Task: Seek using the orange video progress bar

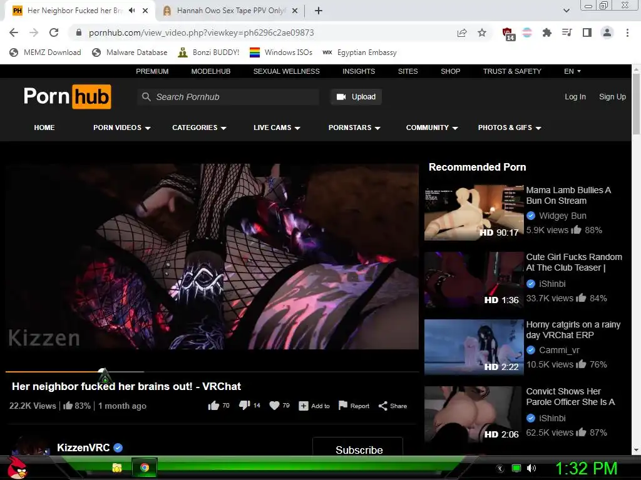Action: point(212,372)
